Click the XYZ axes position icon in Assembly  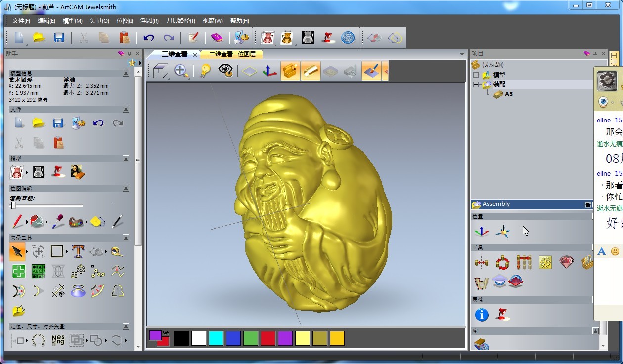pyautogui.click(x=482, y=231)
